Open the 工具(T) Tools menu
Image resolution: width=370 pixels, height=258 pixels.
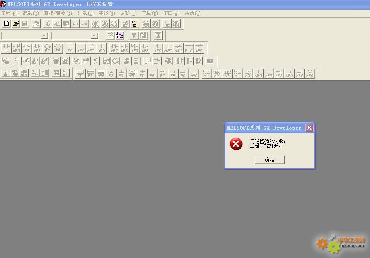[150, 13]
